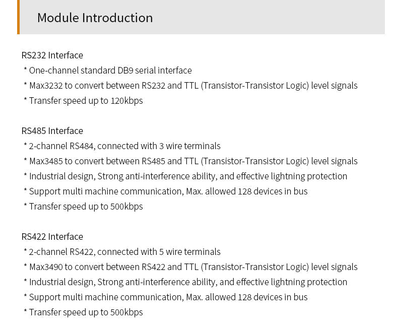Click the 2-channel RS484 3 wire terminals line

pyautogui.click(x=122, y=146)
